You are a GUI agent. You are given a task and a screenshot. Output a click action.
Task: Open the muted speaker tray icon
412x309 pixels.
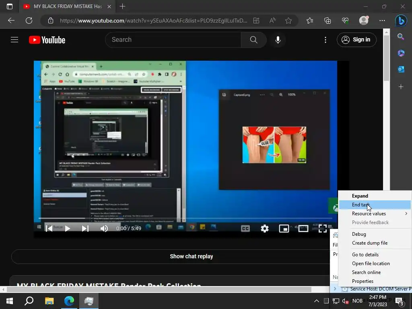pos(345,301)
